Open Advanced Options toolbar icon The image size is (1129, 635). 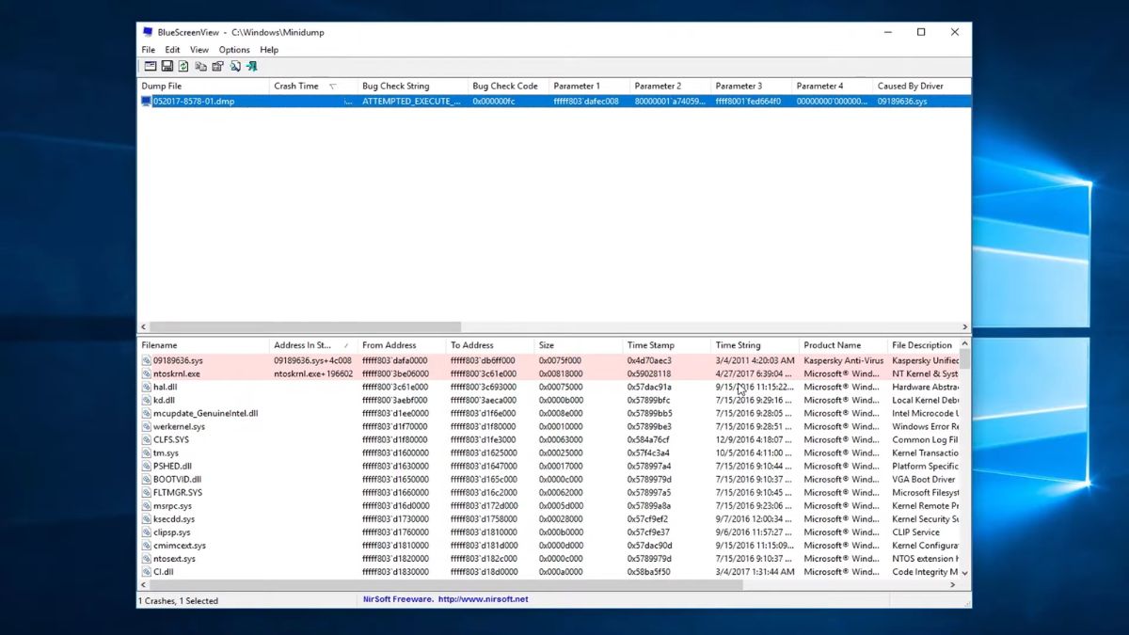click(x=150, y=67)
